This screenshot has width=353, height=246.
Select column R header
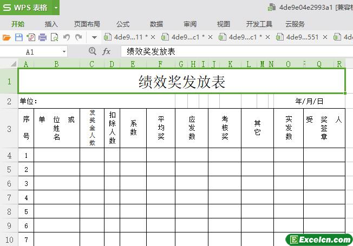point(339,64)
